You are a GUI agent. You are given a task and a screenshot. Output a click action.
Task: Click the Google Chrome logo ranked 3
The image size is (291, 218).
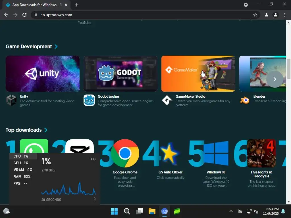point(125,153)
